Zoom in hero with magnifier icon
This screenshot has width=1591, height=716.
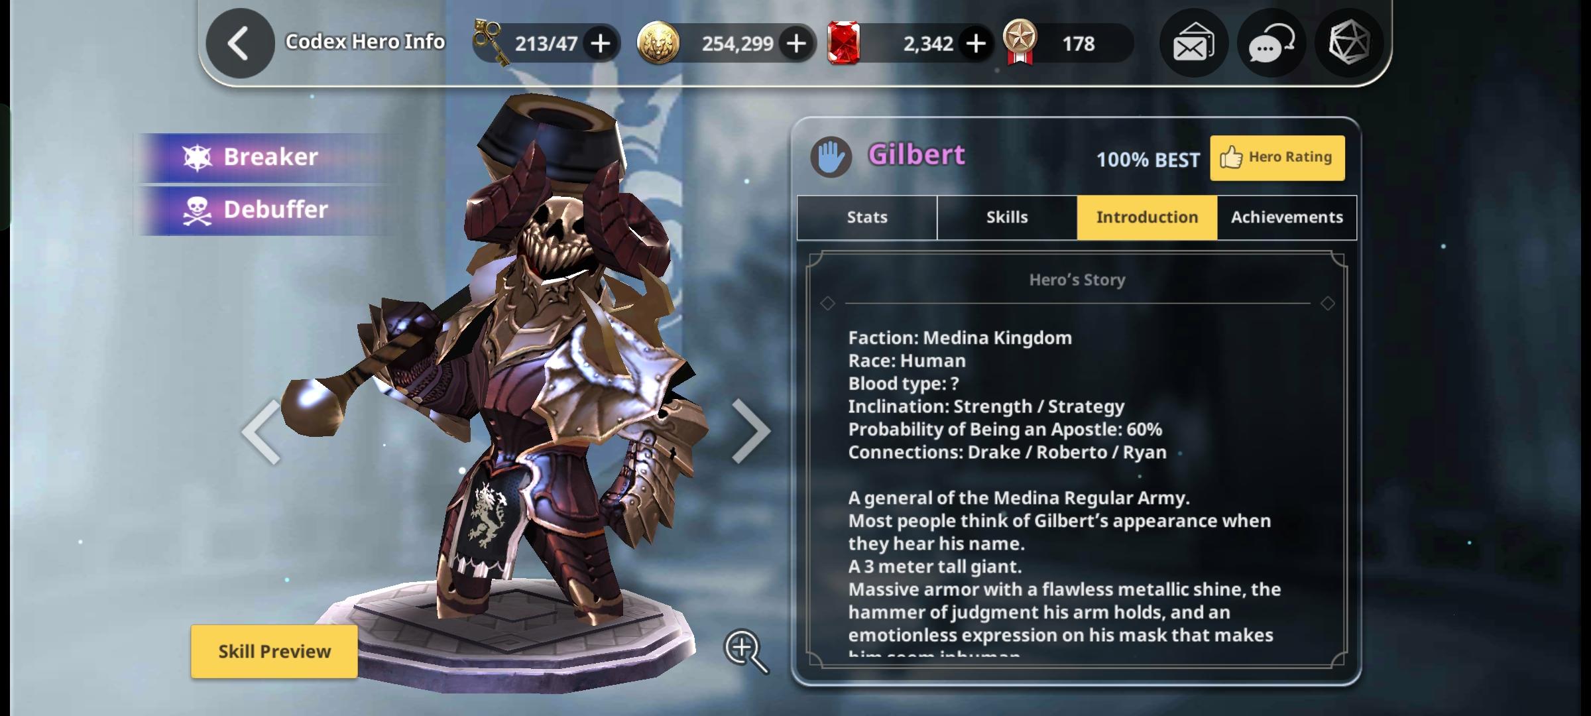click(x=746, y=651)
